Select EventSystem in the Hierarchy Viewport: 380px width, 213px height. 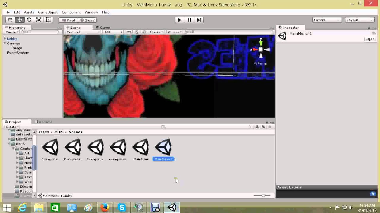(x=18, y=53)
